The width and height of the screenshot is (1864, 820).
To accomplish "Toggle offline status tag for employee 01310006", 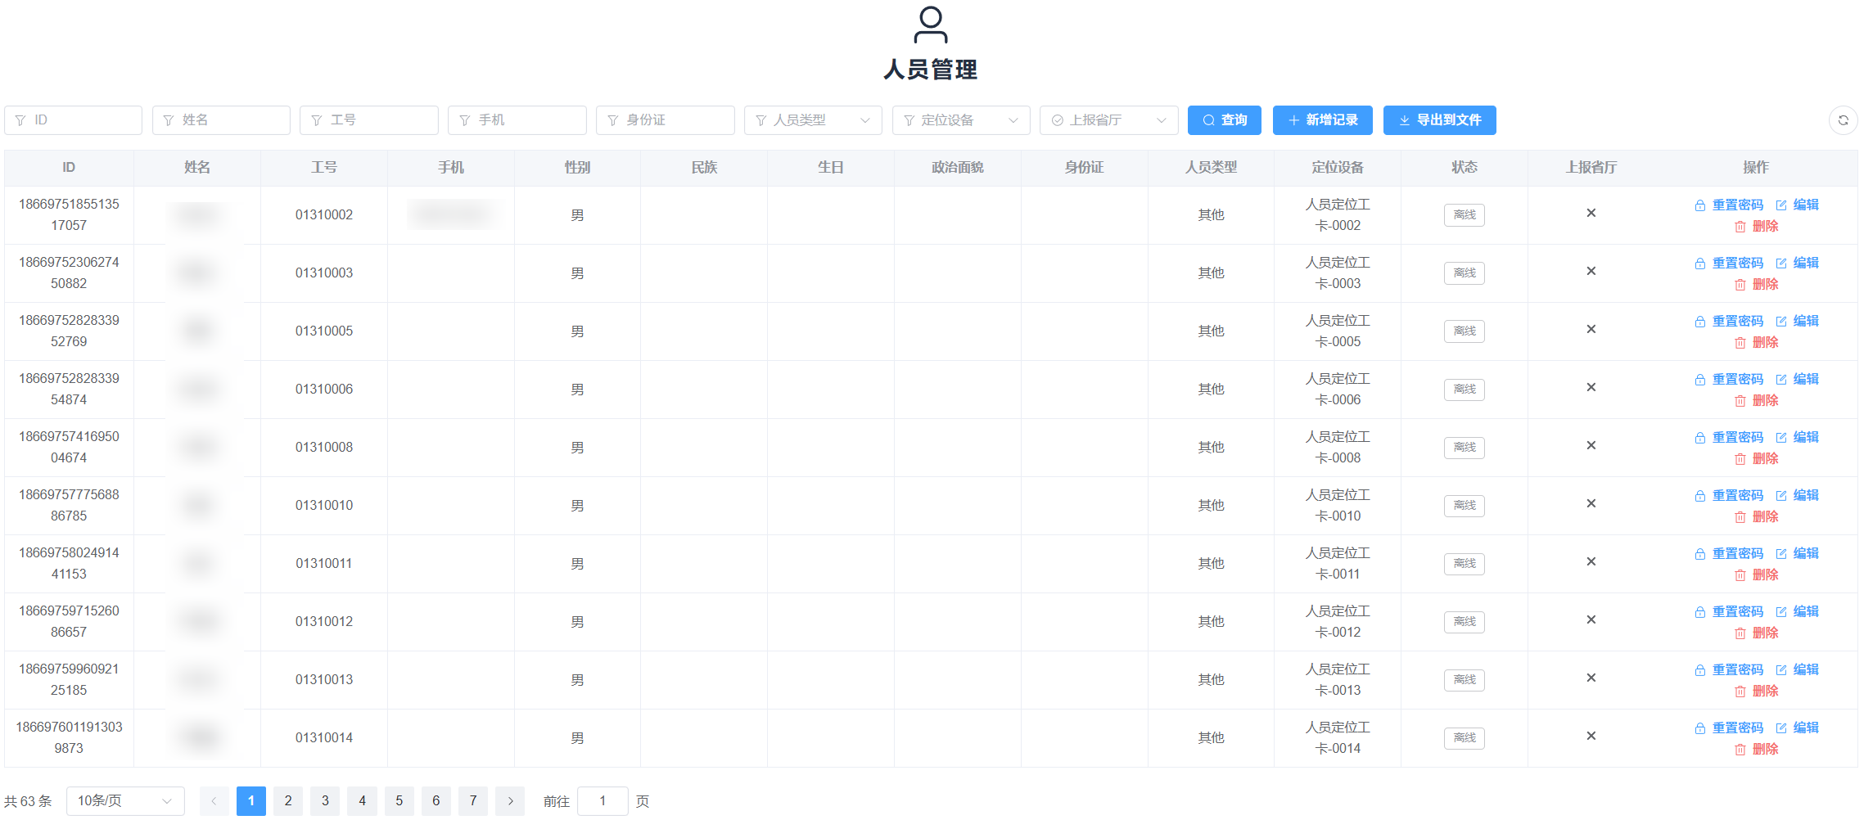I will click(x=1464, y=390).
